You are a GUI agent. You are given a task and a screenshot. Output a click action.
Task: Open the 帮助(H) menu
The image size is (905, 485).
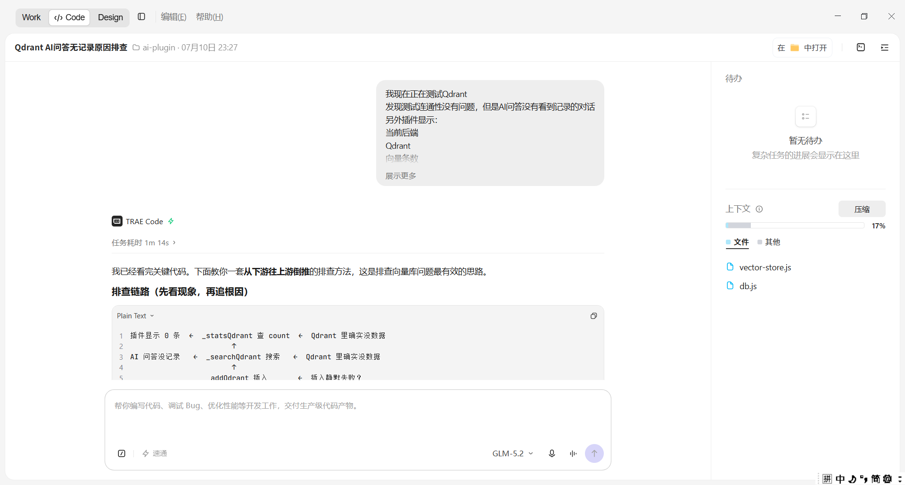point(210,17)
